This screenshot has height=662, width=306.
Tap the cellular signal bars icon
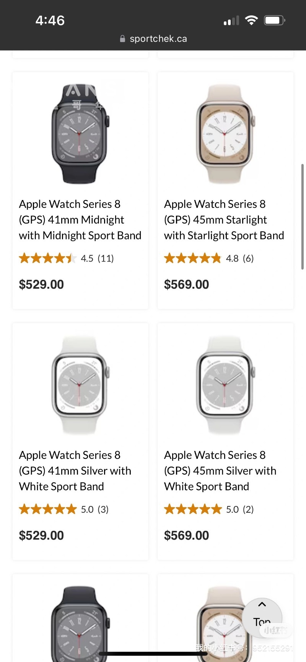pos(231,21)
